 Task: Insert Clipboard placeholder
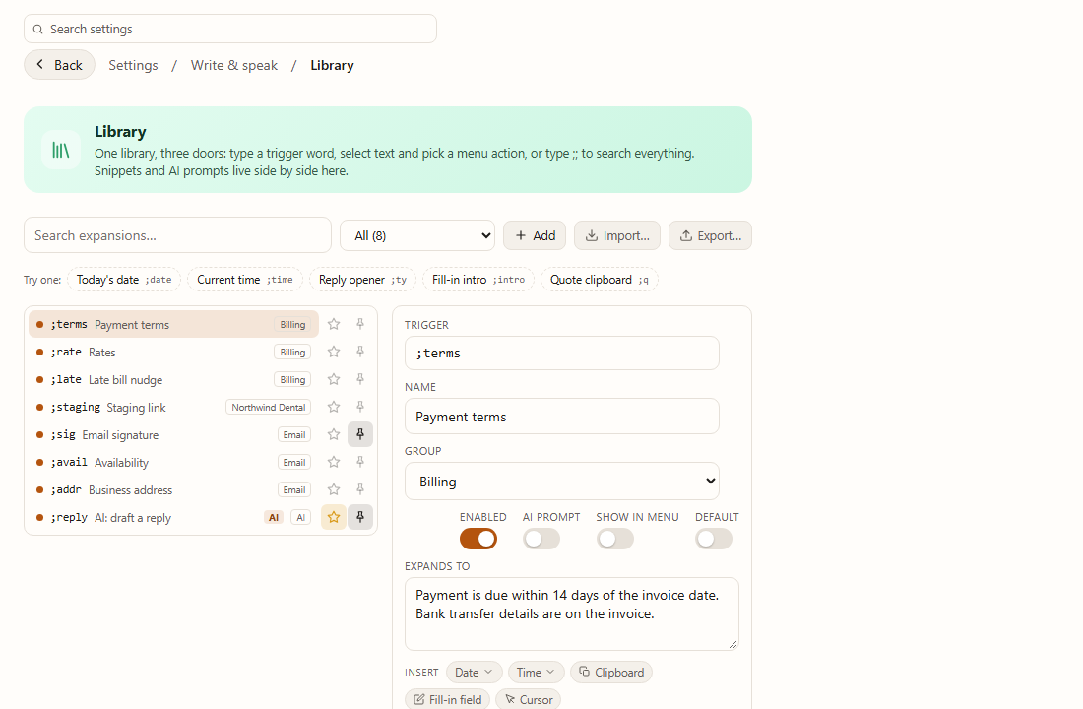pyautogui.click(x=611, y=673)
